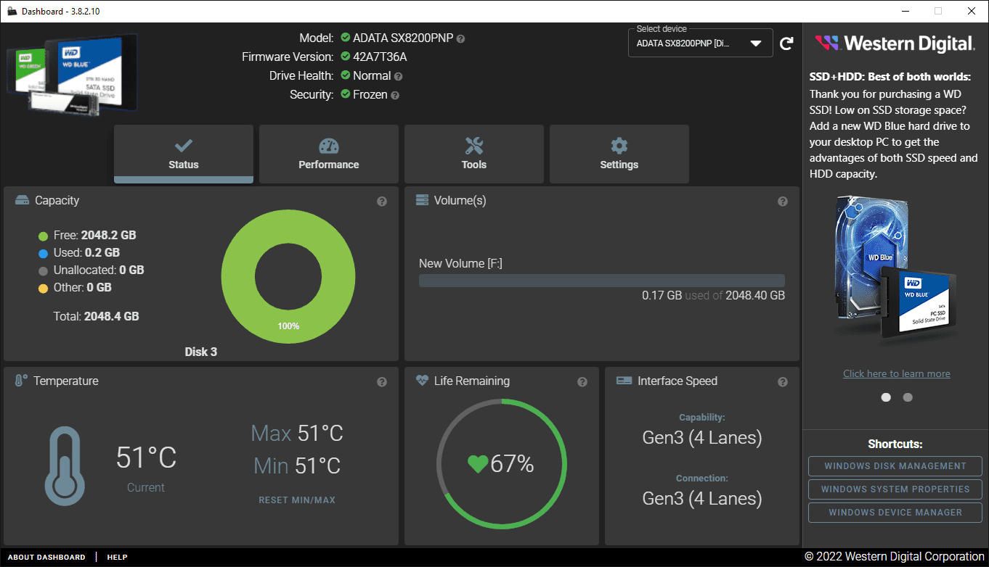
Task: Open the Interface Speed help icon
Action: pos(783,382)
